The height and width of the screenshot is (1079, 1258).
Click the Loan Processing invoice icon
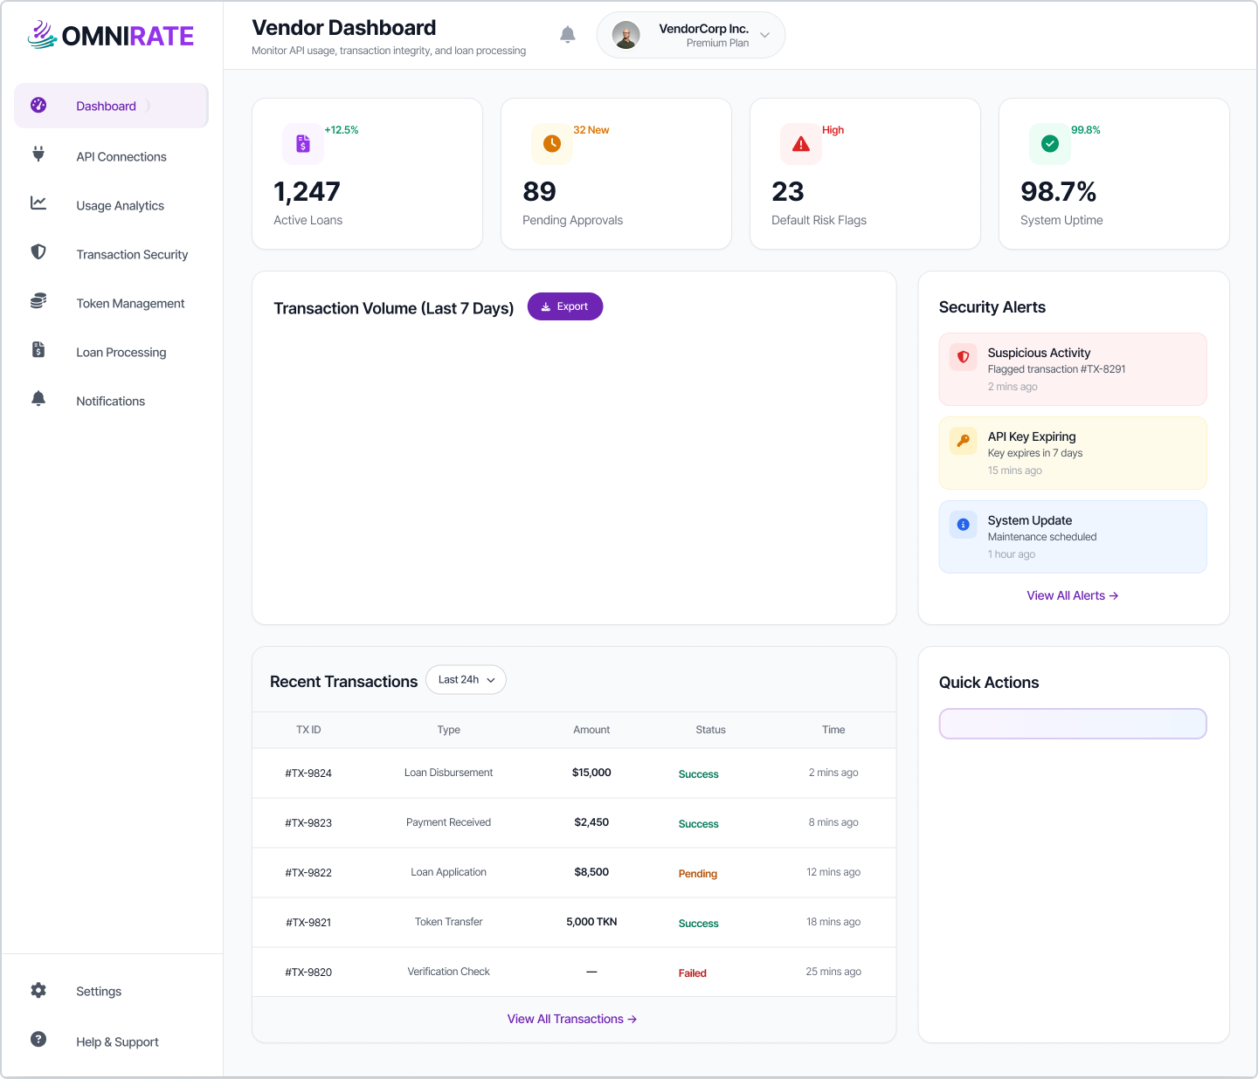pyautogui.click(x=38, y=349)
